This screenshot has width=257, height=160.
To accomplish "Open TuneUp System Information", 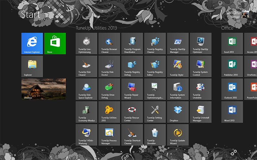I will point(178,89).
